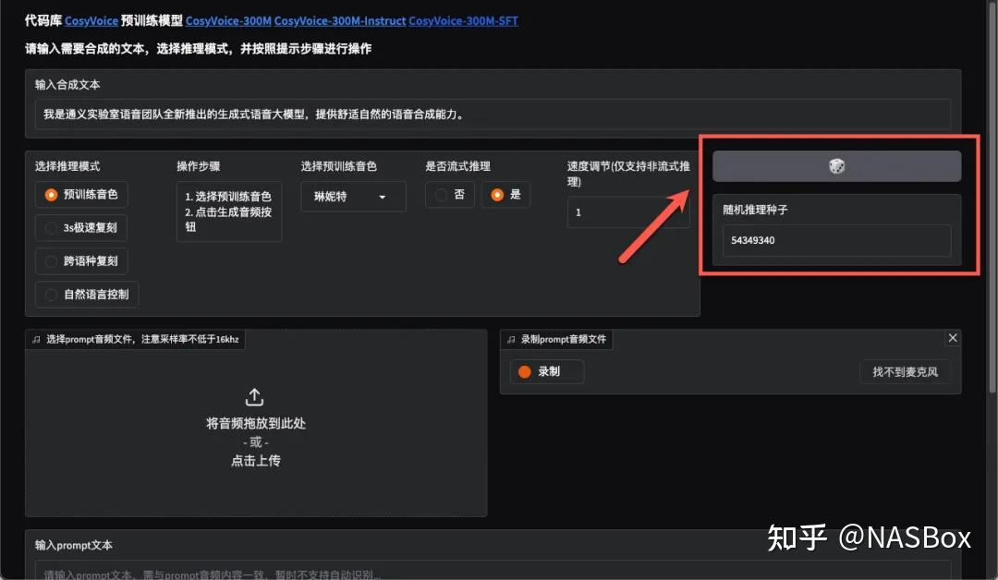998x580 pixels.
Task: Open the CosyVoice repository link
Action: point(91,20)
